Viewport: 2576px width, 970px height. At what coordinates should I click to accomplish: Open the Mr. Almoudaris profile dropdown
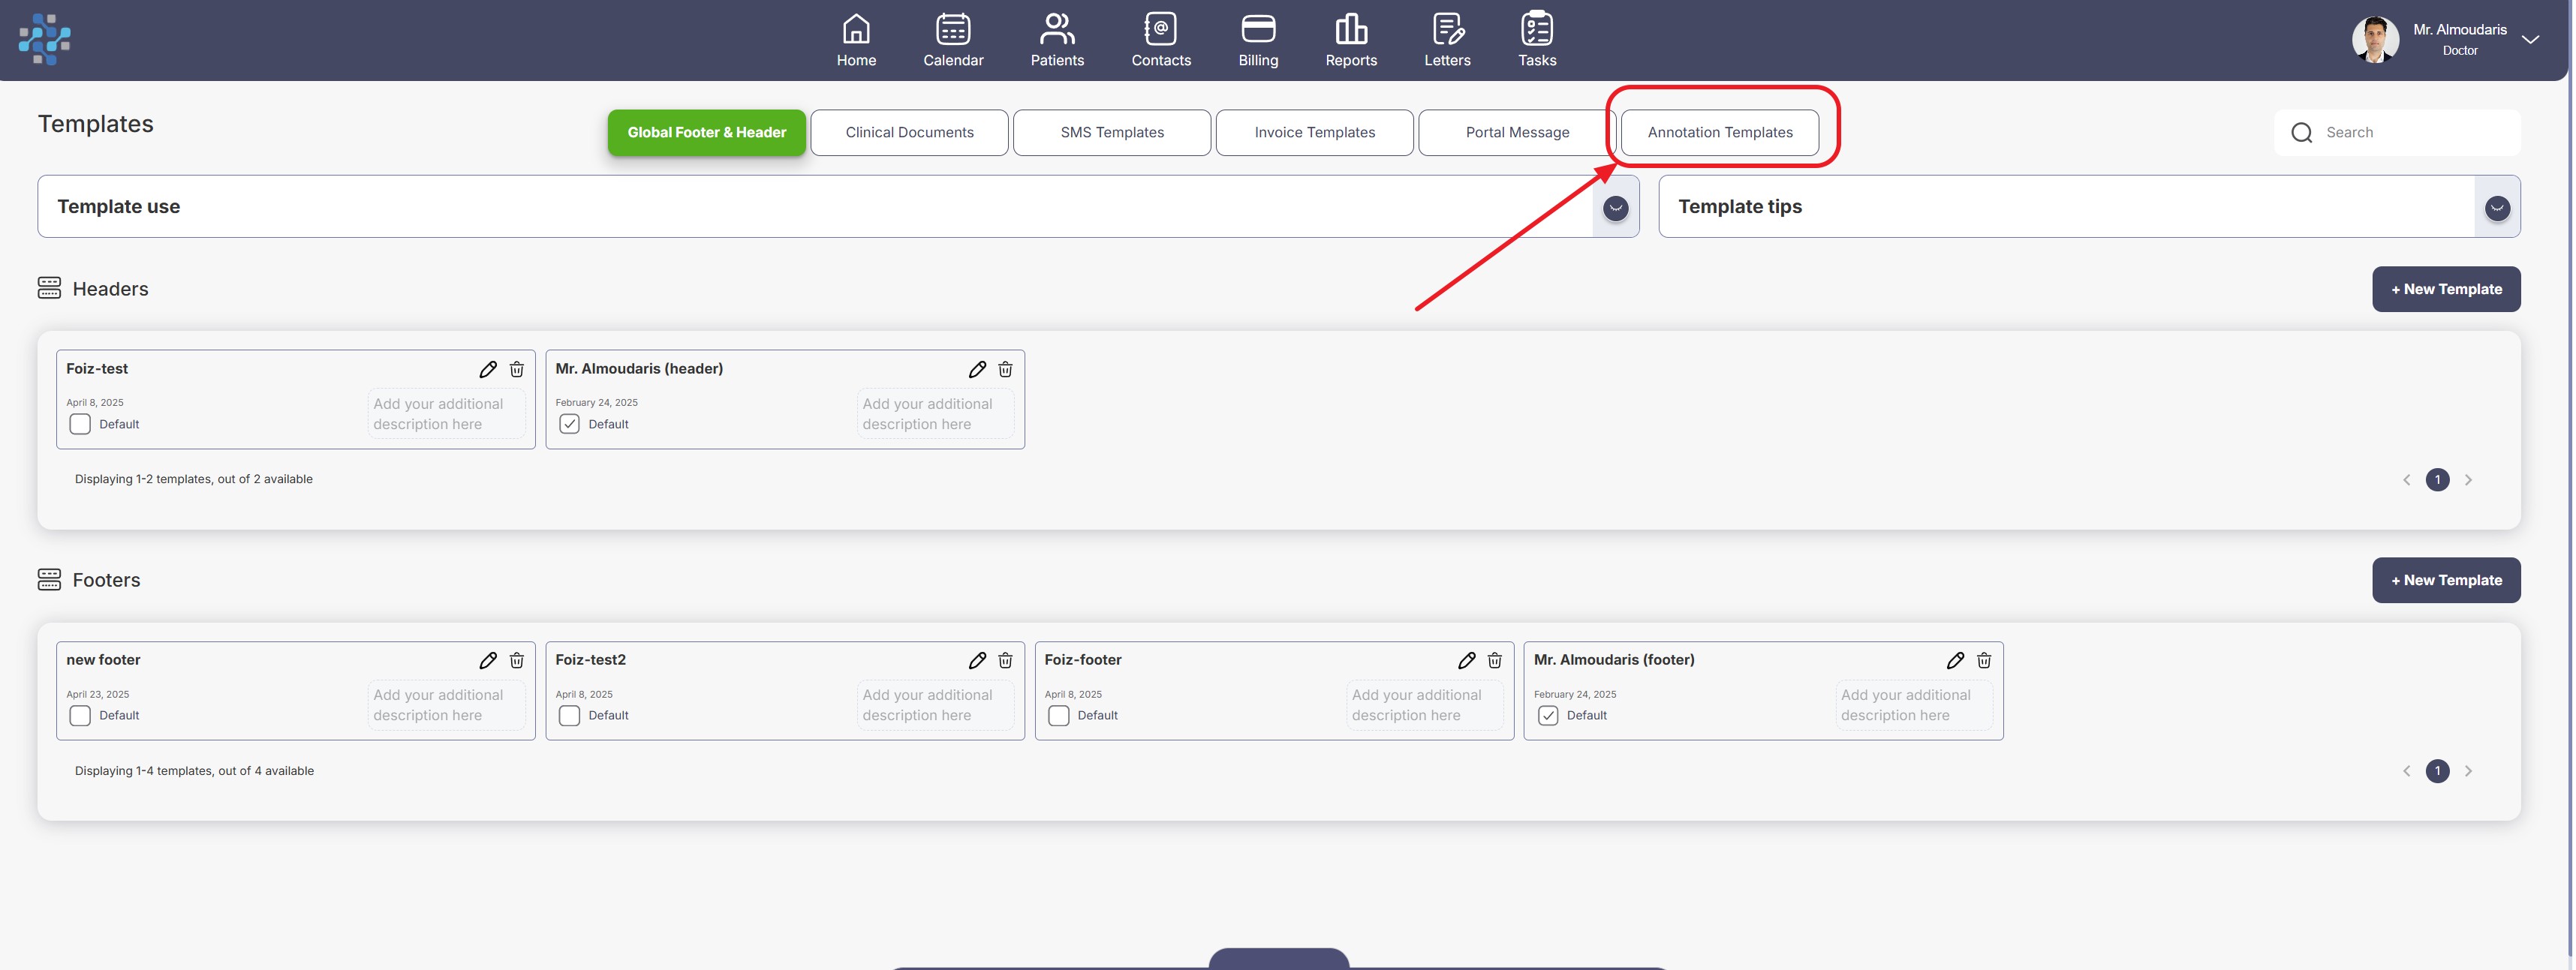coord(2529,40)
